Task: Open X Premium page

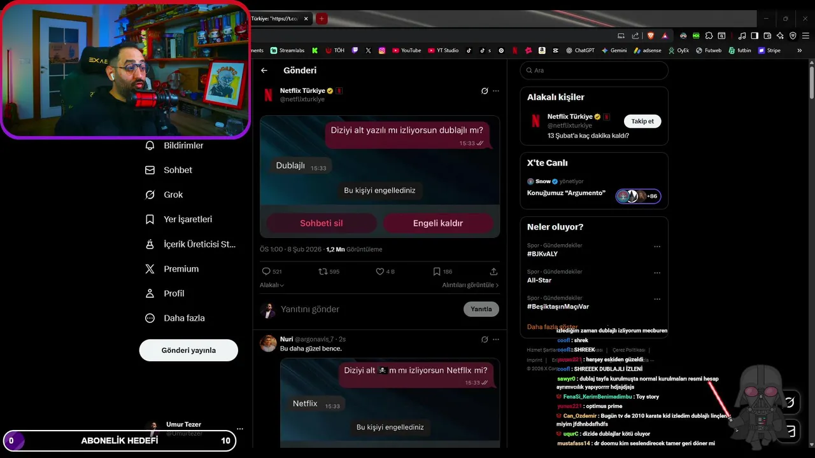Action: point(172,269)
